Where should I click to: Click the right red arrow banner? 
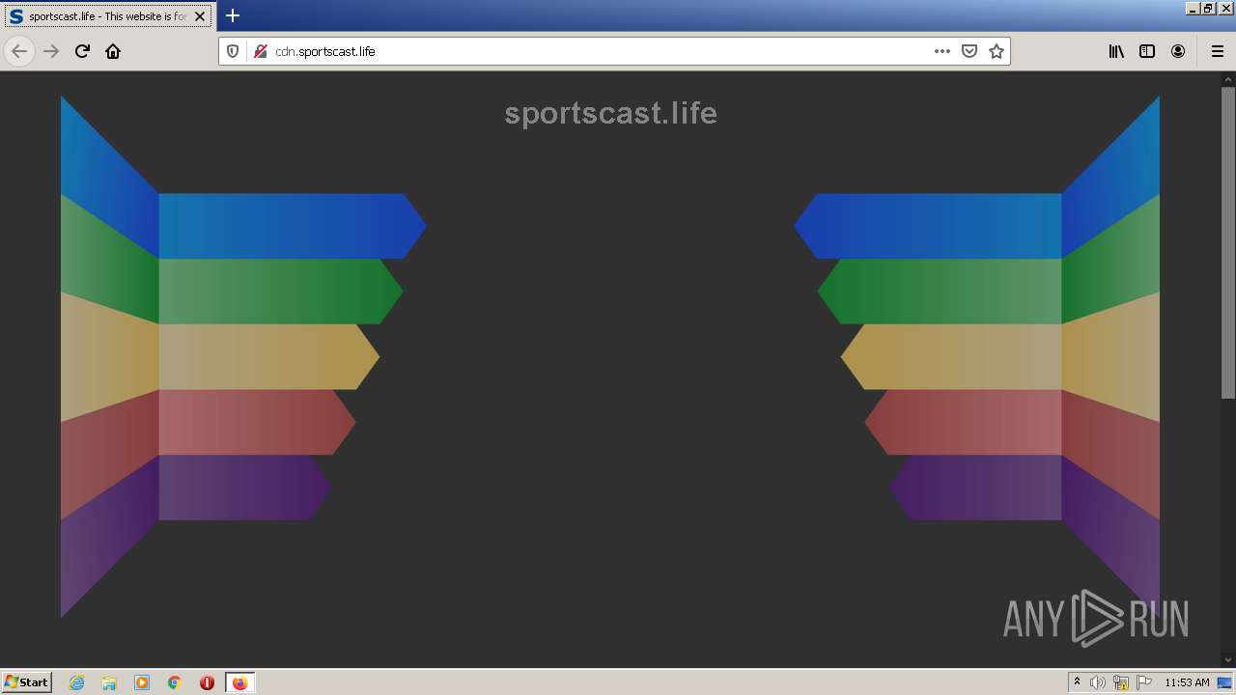963,422
